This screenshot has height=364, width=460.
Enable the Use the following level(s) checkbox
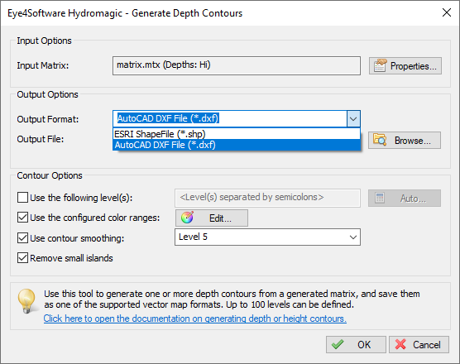22,198
